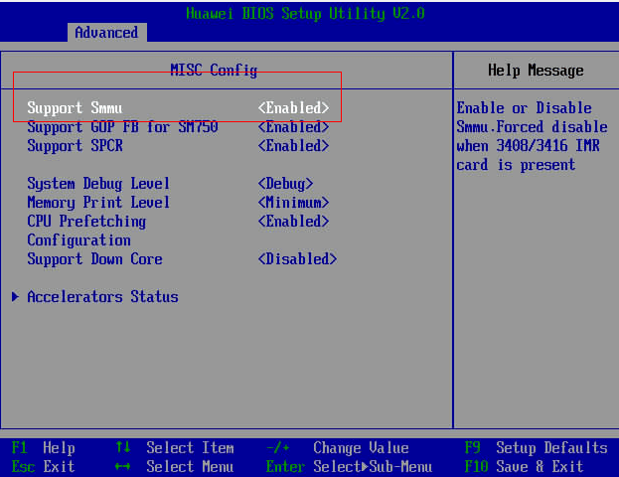Image resolution: width=619 pixels, height=477 pixels.
Task: Click the MISC Config heading
Action: [x=214, y=71]
